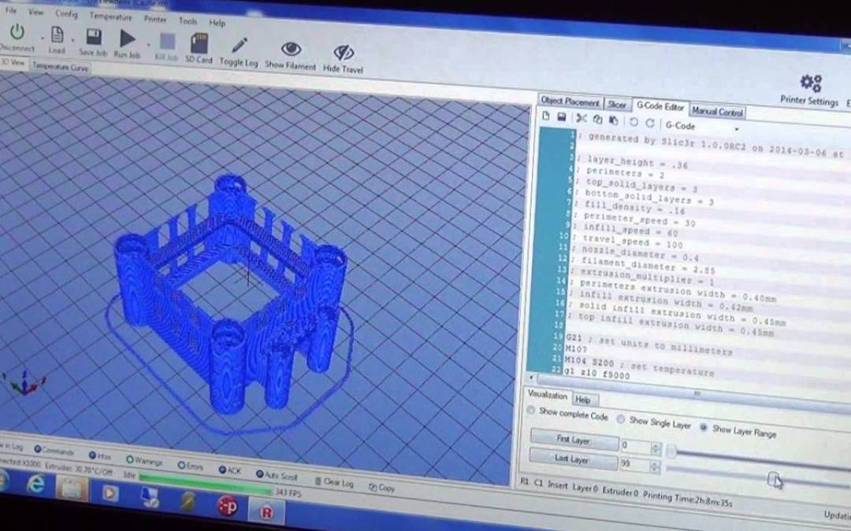Open the File menu
851x531 pixels.
[x=11, y=9]
